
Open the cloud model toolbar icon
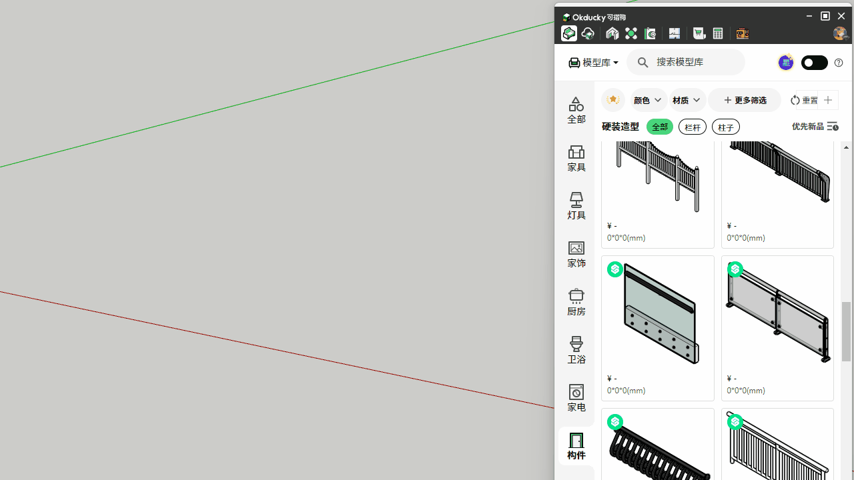tap(588, 33)
